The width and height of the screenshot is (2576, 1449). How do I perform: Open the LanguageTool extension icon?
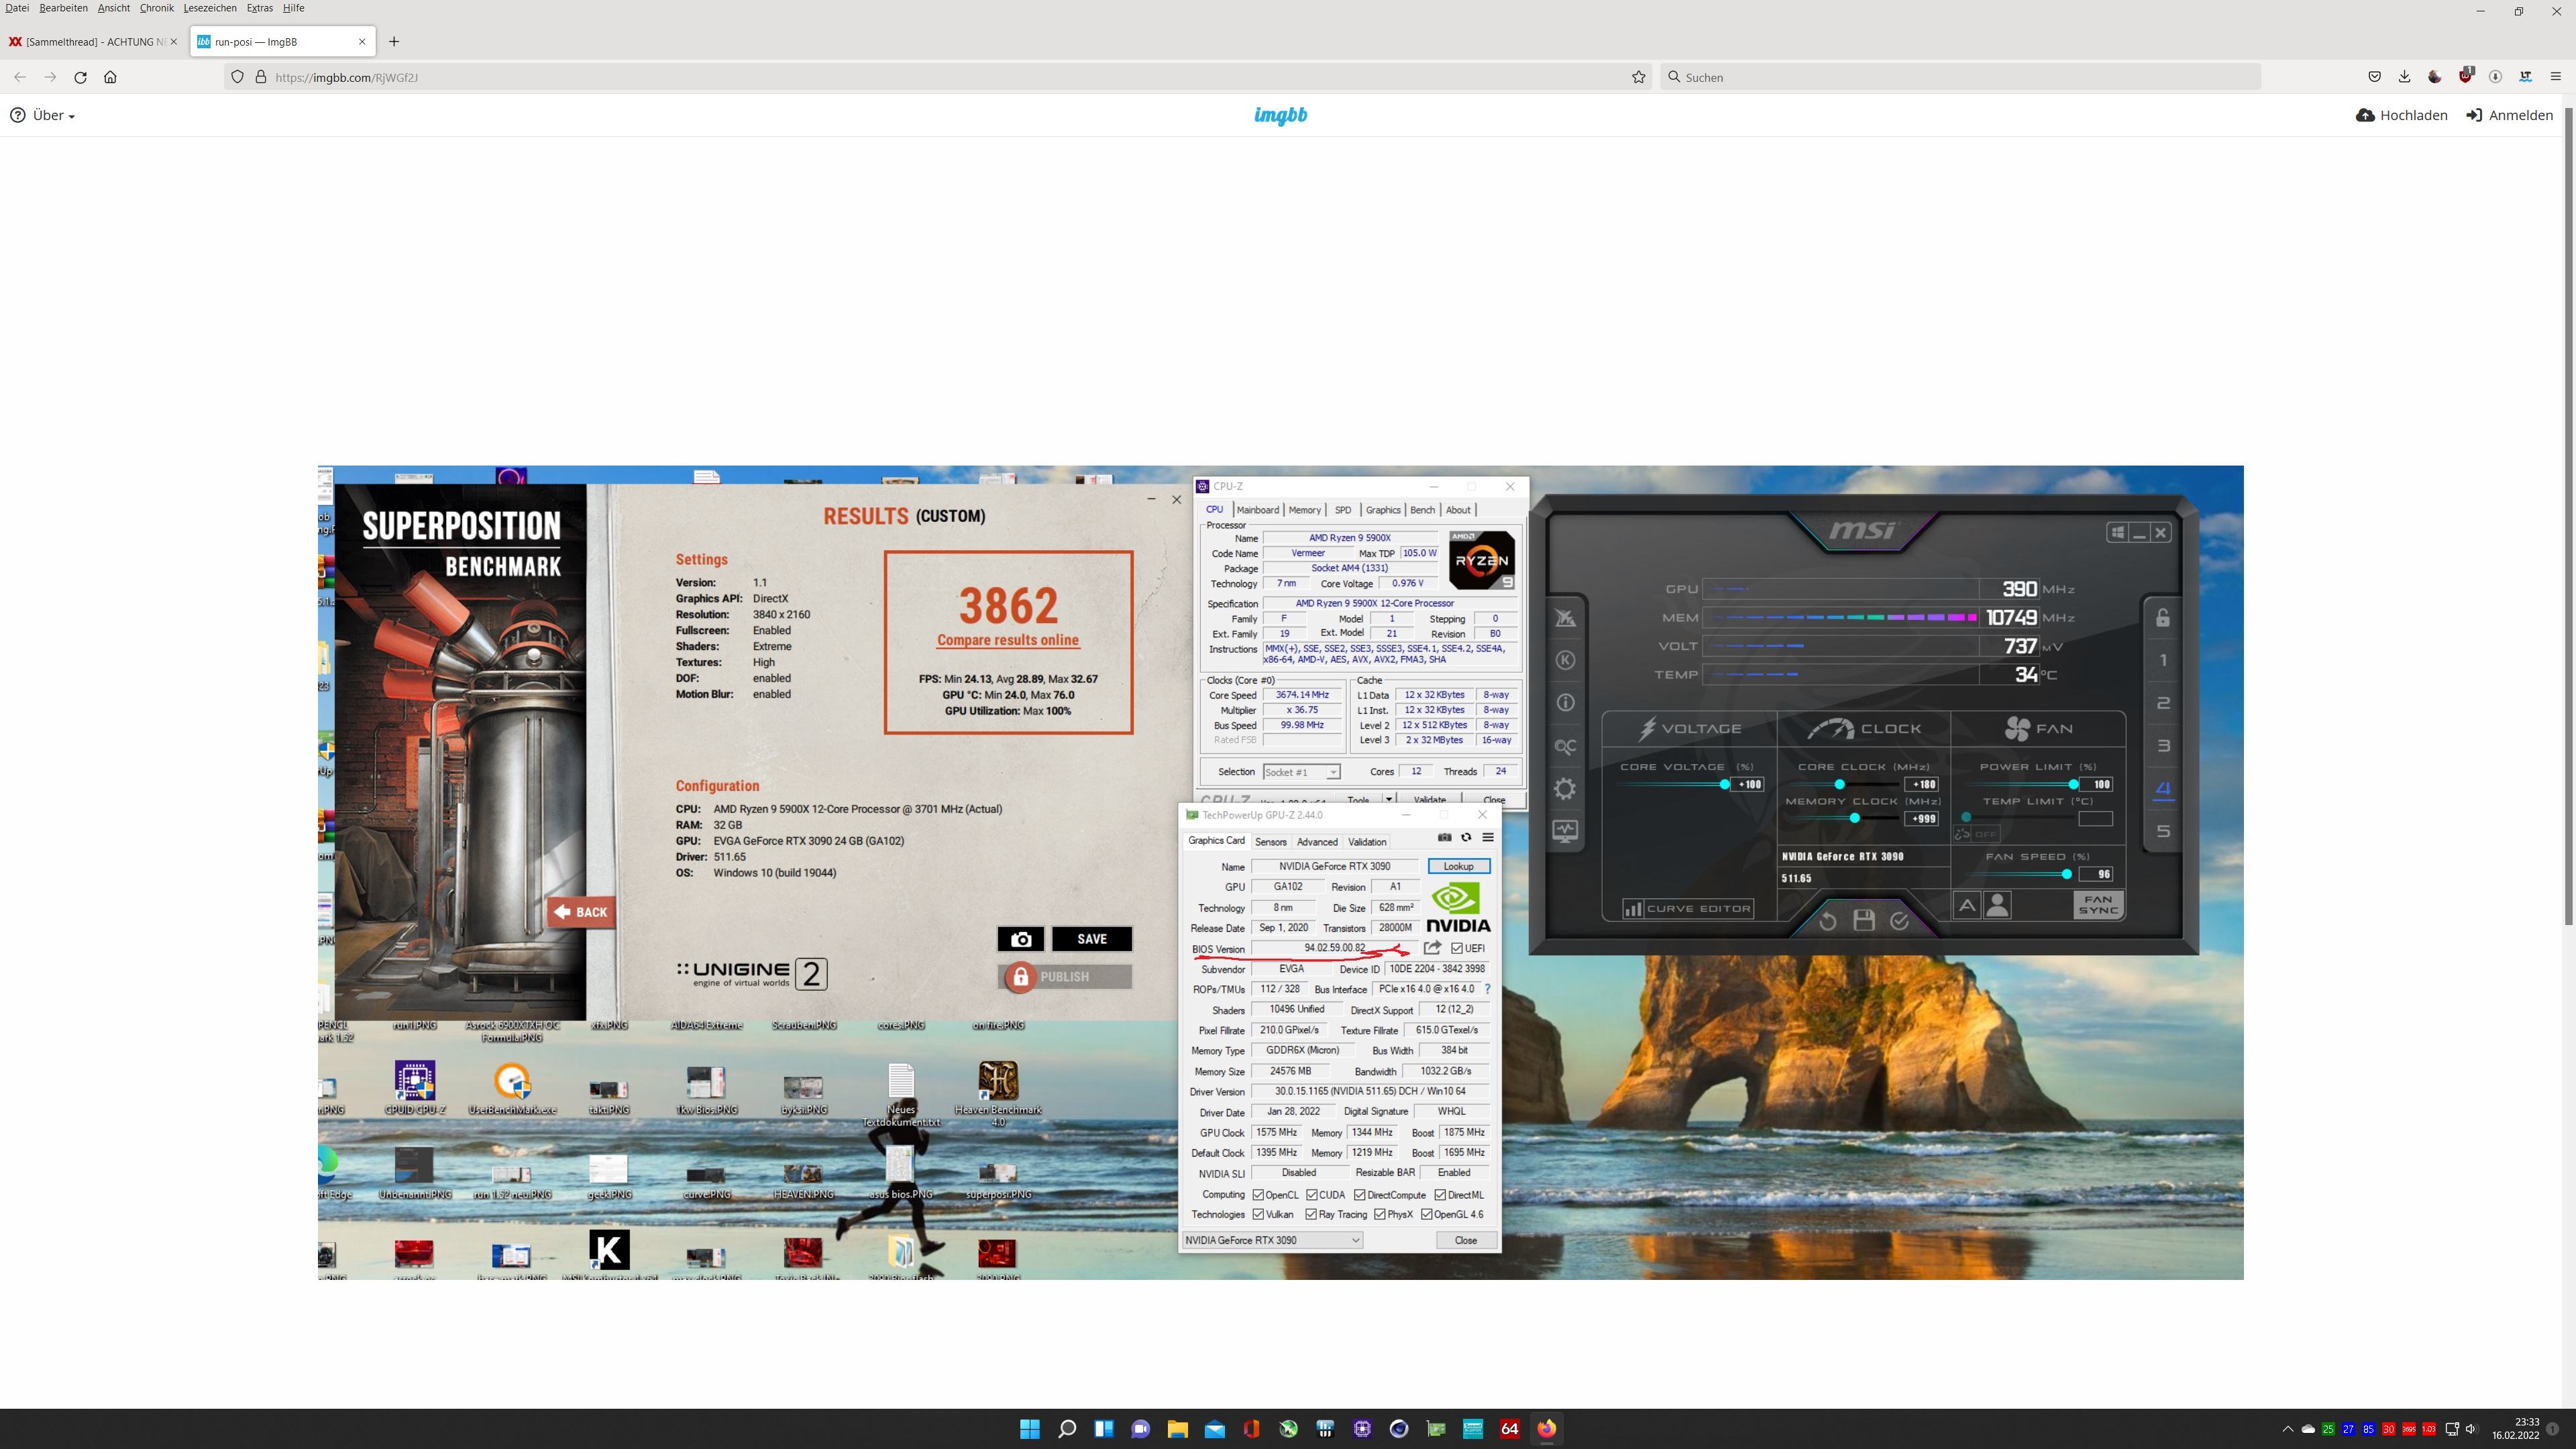pos(2525,77)
